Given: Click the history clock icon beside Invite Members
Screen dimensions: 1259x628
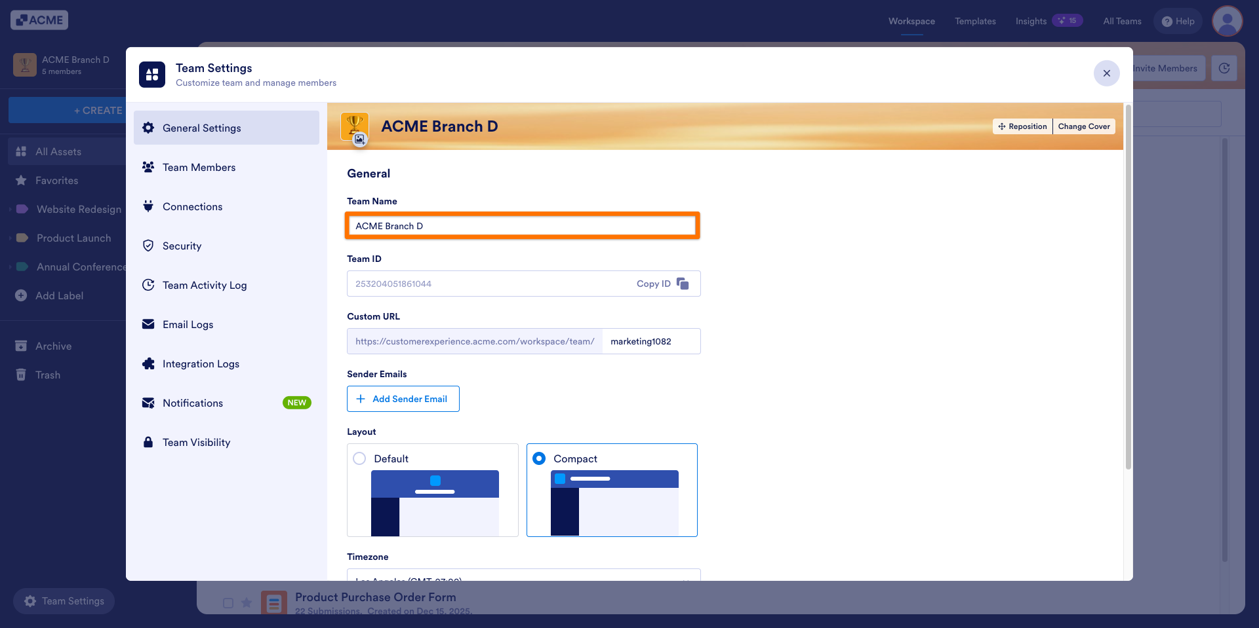Looking at the screenshot, I should coord(1224,68).
